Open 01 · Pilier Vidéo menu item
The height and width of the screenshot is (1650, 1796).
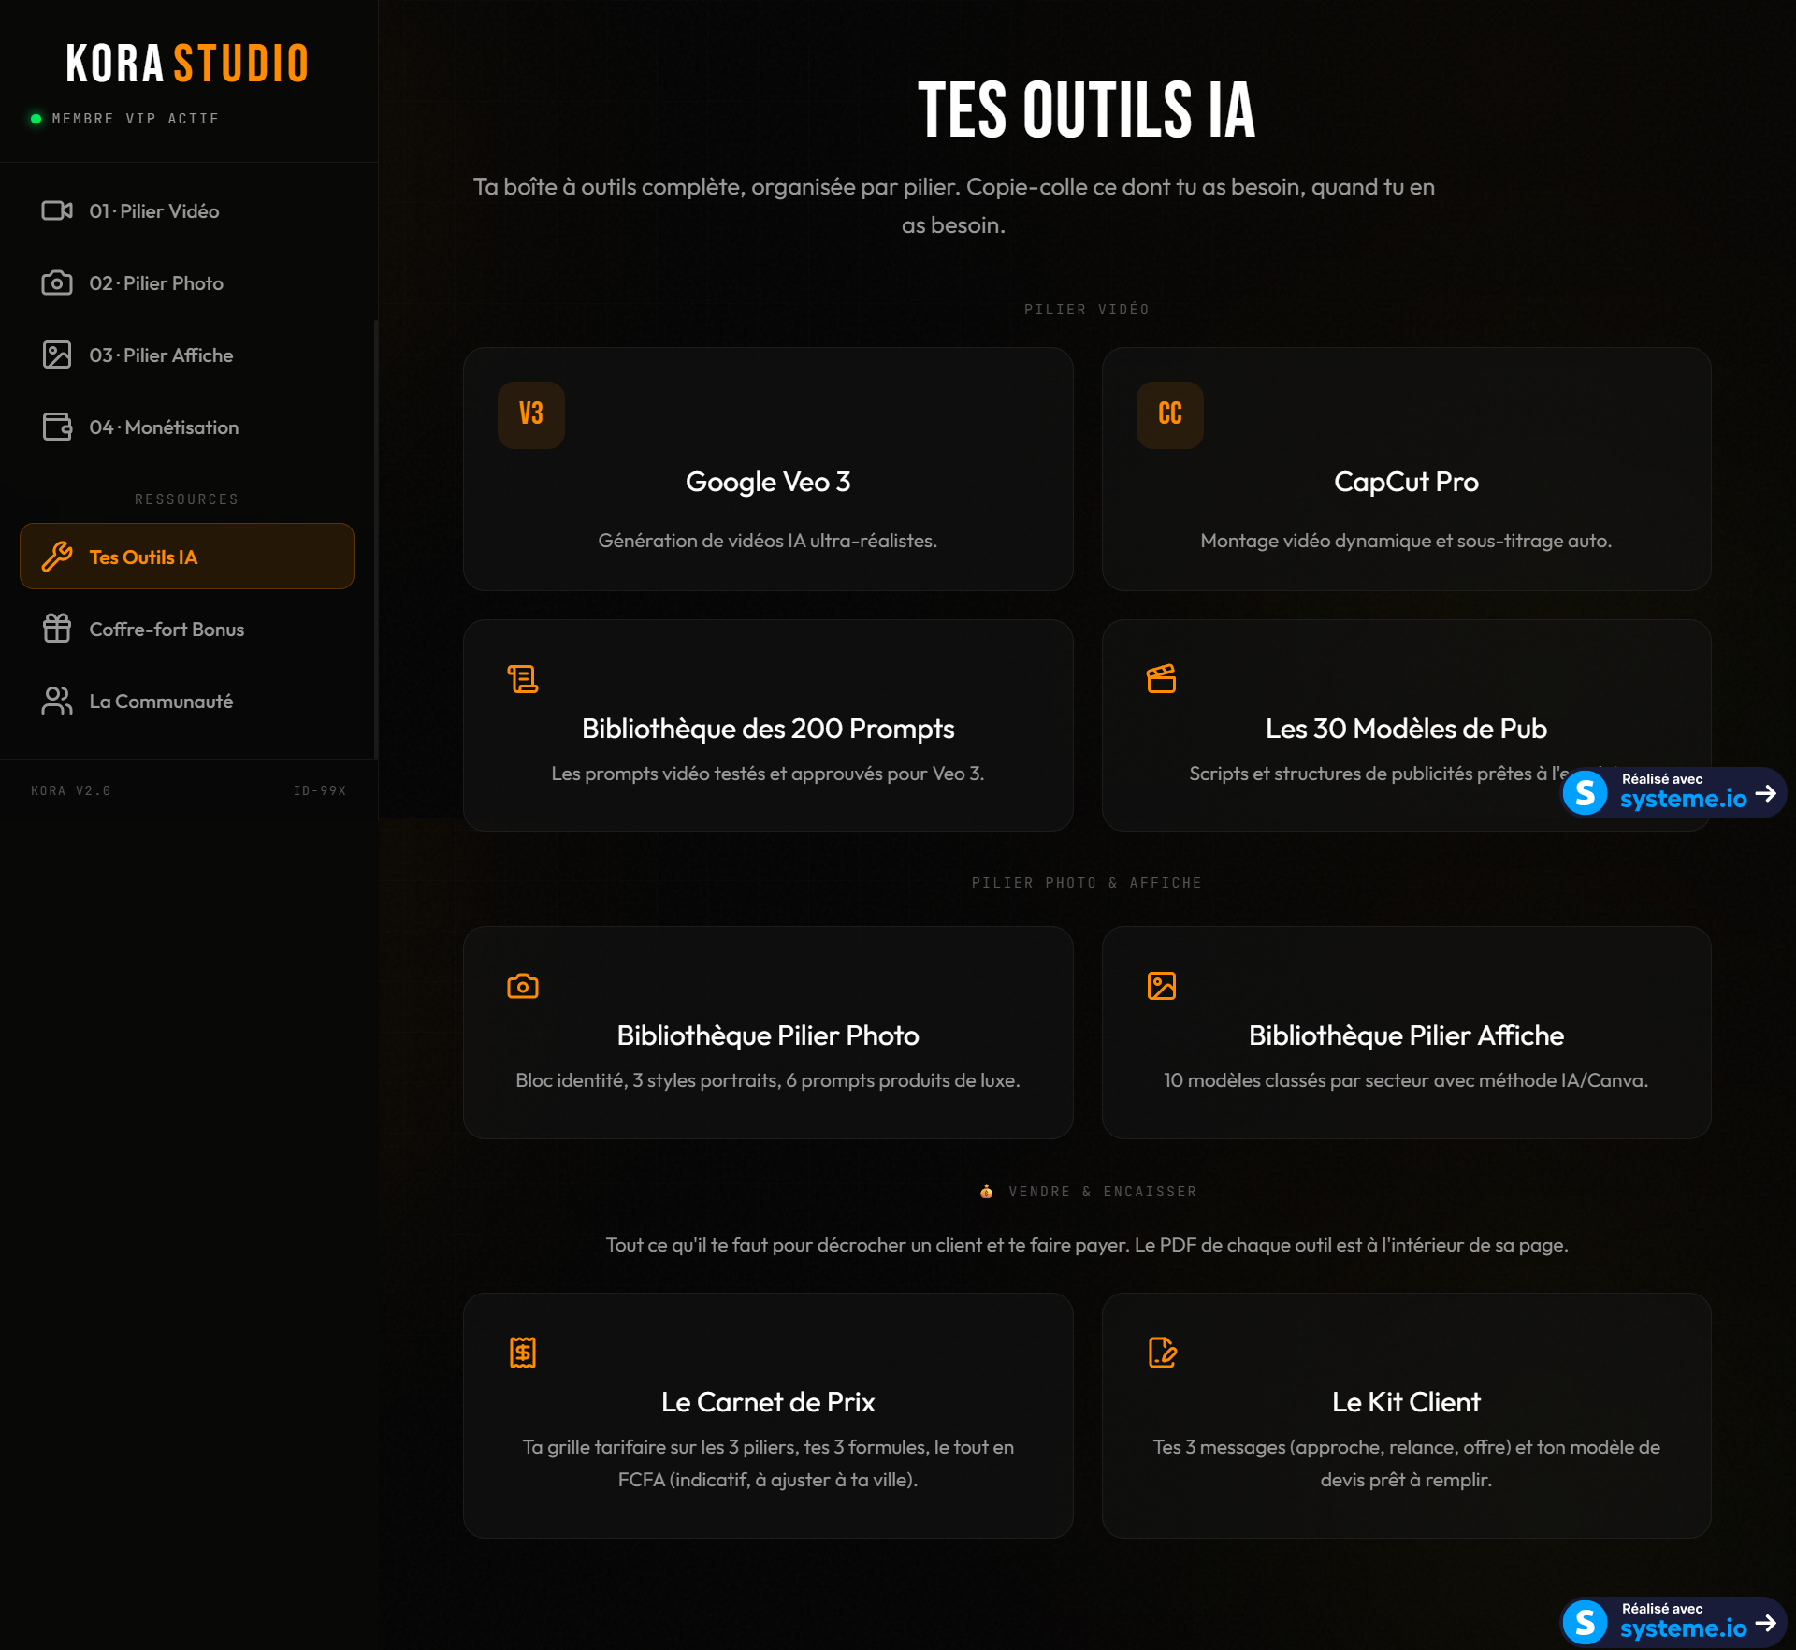187,211
